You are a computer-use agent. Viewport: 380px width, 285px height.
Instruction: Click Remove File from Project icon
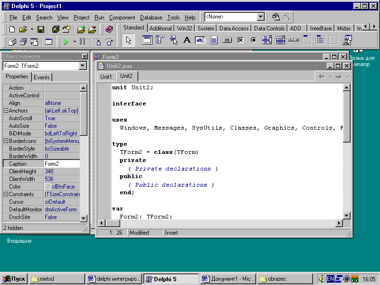click(92, 29)
